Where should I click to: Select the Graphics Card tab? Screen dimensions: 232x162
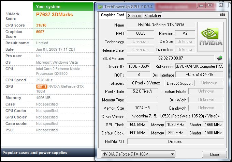tap(113, 15)
